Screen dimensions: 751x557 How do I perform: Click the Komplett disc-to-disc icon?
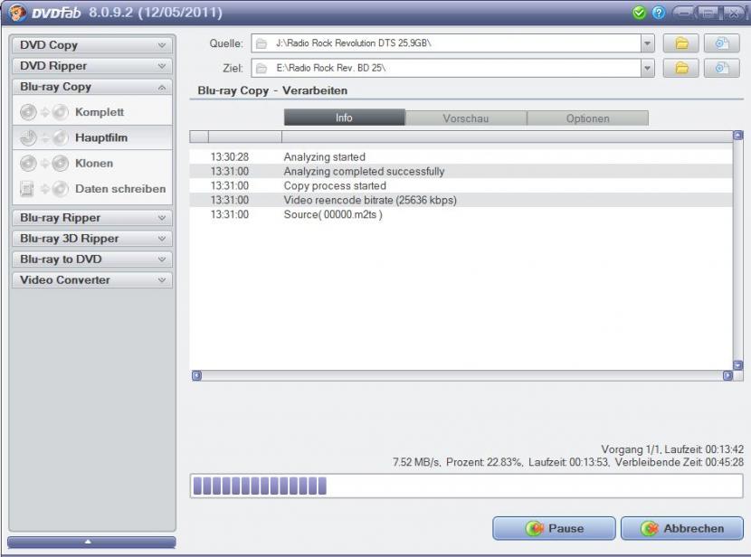pos(44,112)
